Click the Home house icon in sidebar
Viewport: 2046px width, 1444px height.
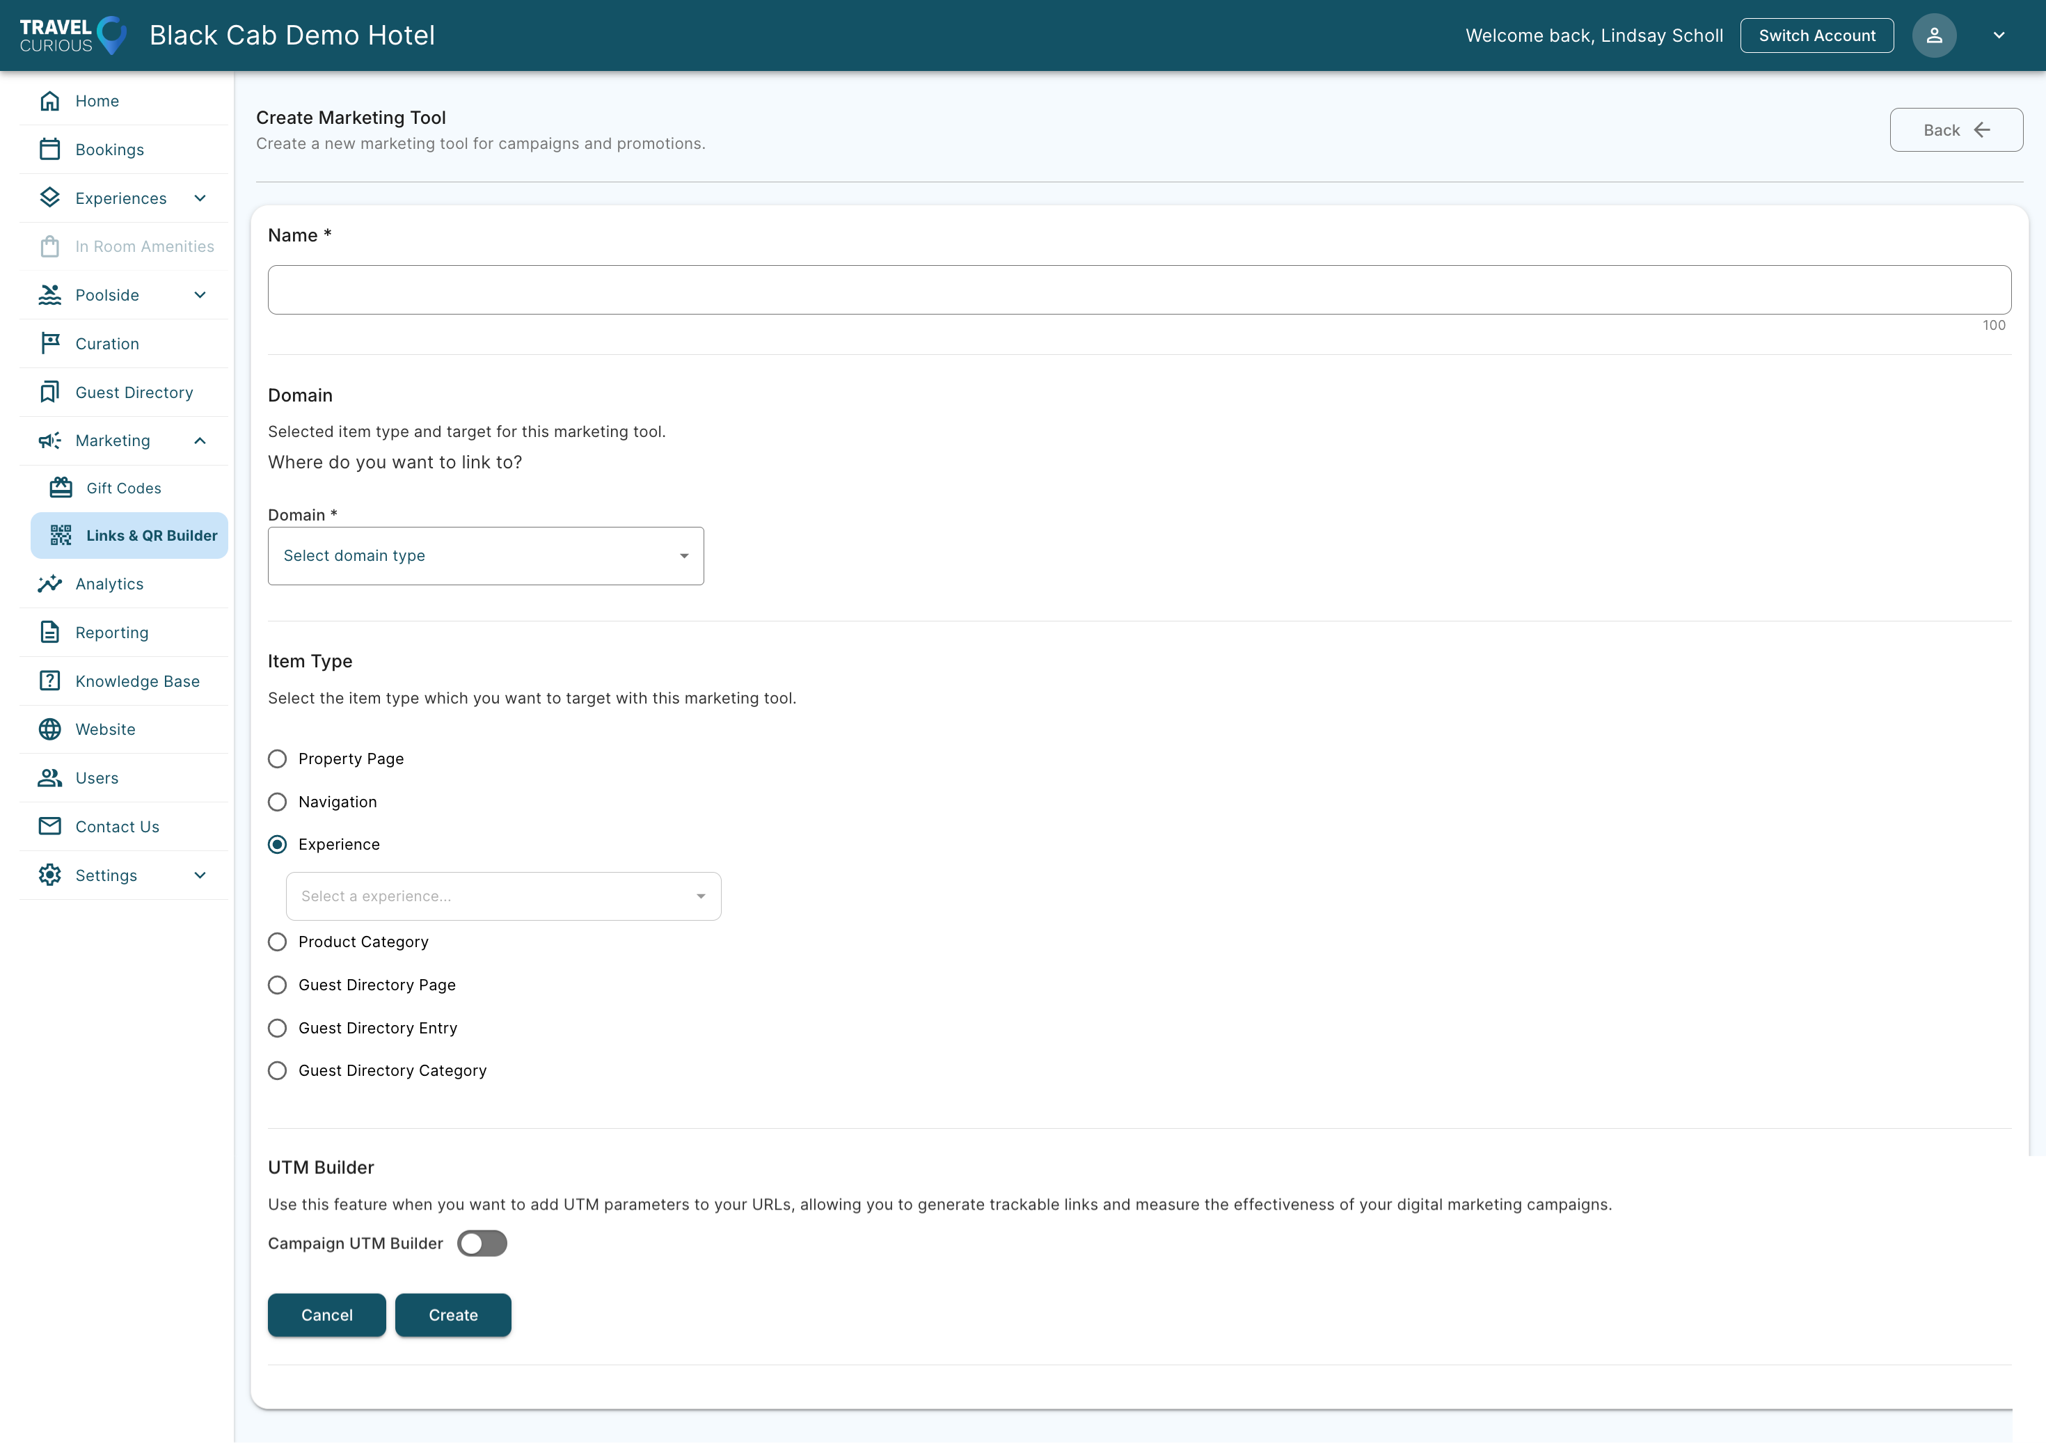click(50, 101)
